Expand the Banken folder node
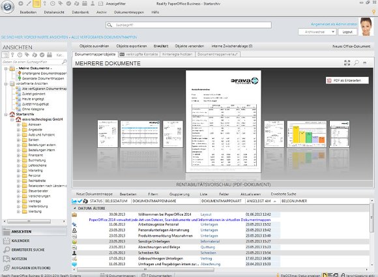Screen dimensions: 378x277 click(x=18, y=140)
